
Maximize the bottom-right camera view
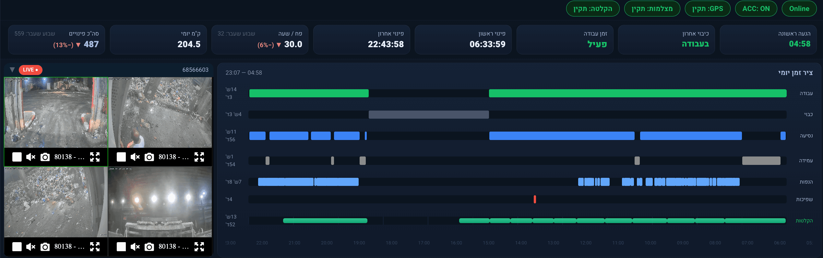[x=199, y=247]
